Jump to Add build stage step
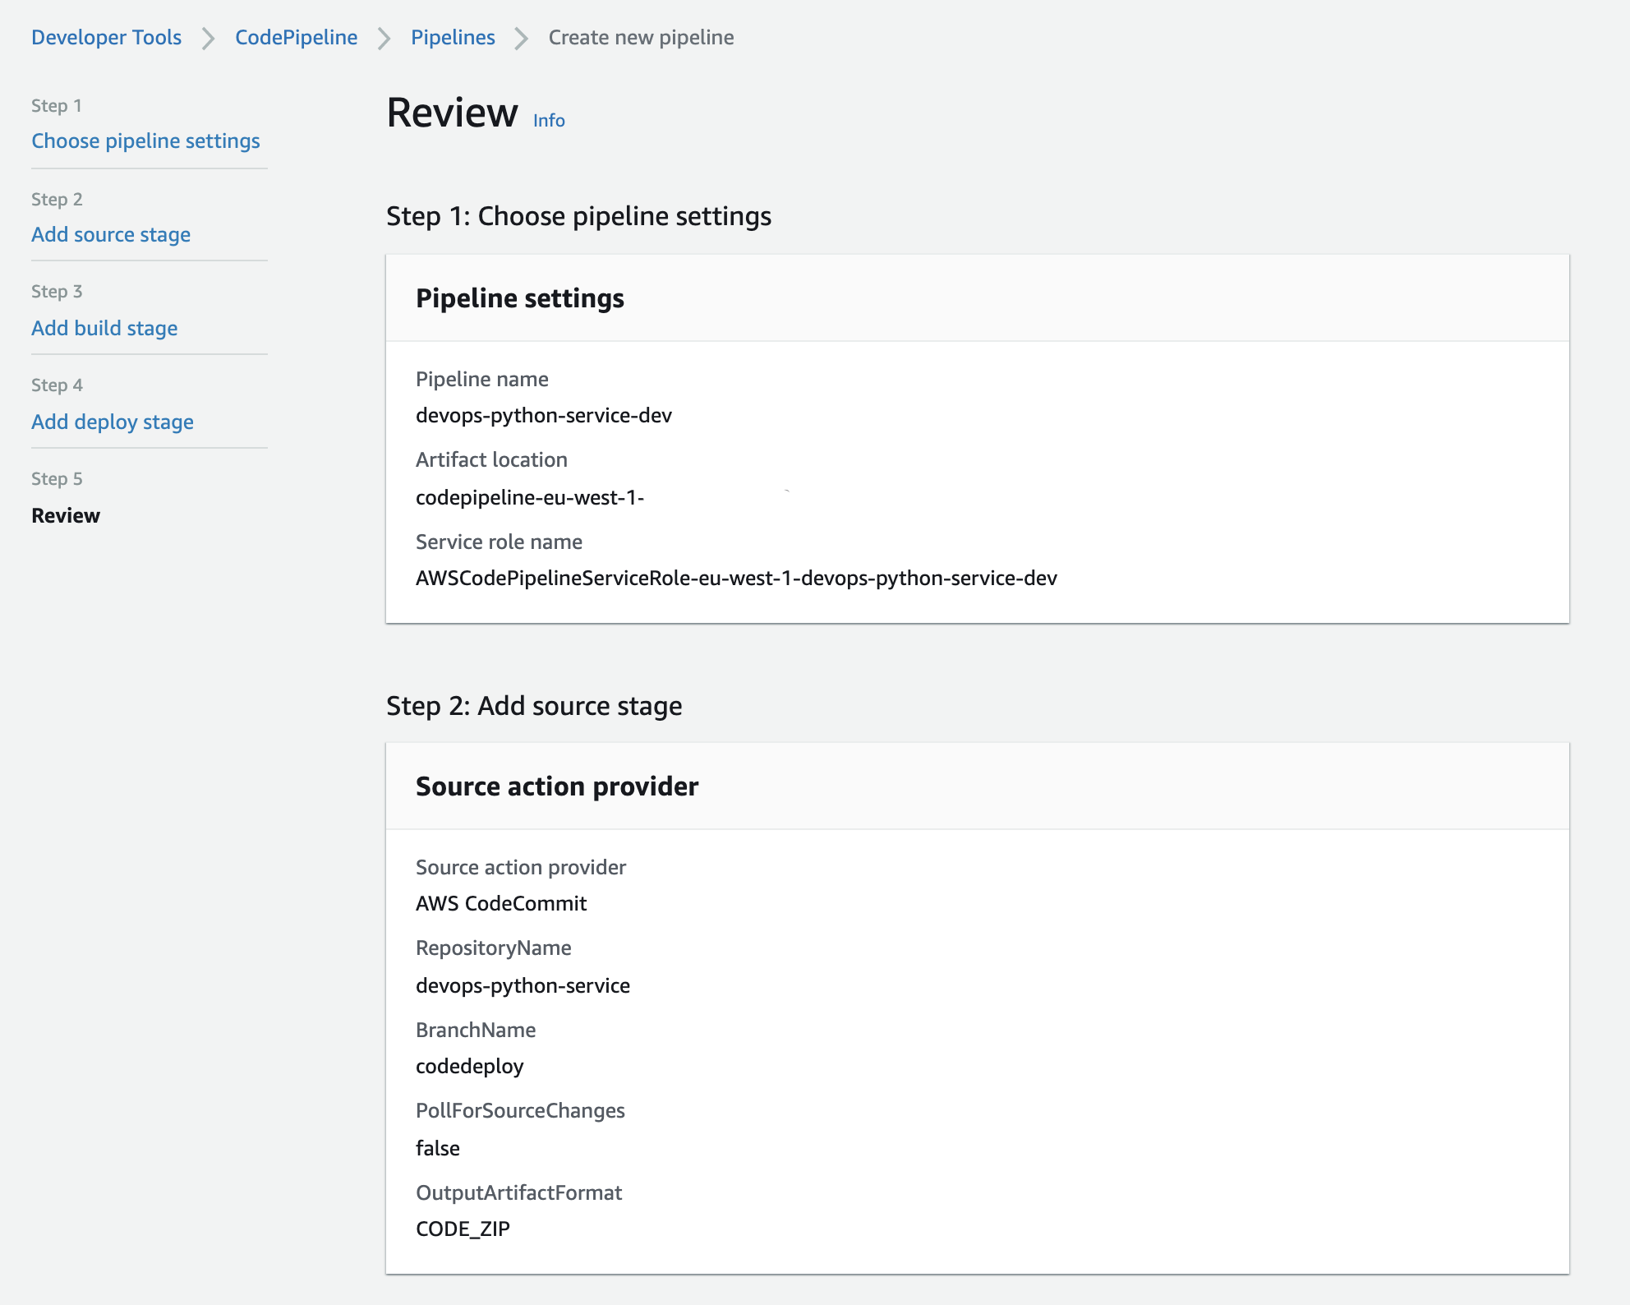The image size is (1630, 1305). (104, 328)
